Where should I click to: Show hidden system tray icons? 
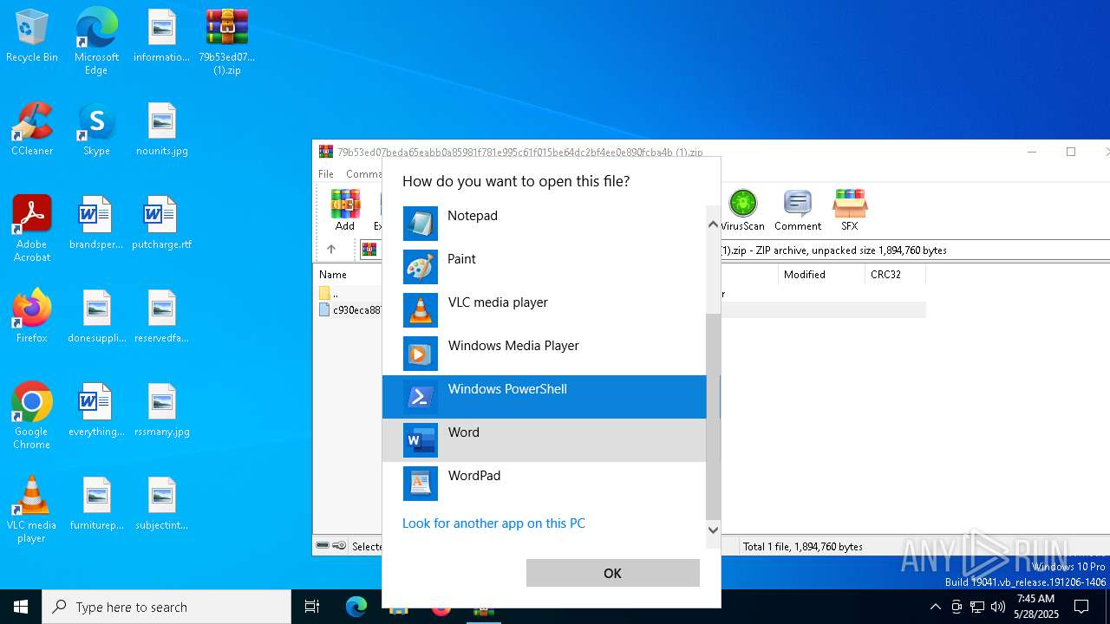(935, 607)
